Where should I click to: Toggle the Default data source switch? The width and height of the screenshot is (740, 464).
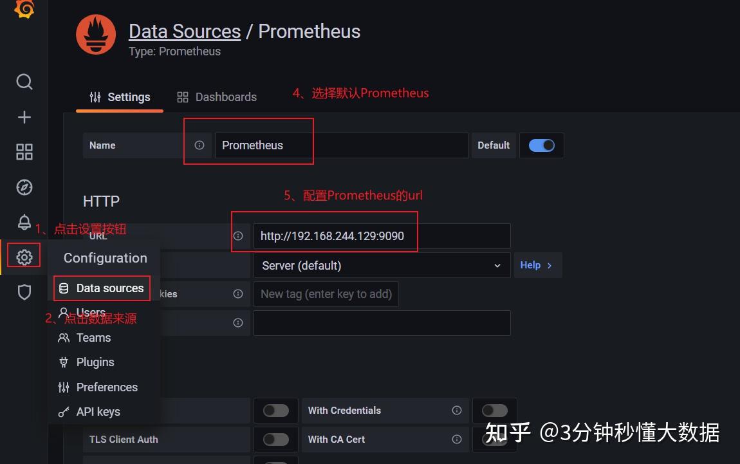pyautogui.click(x=541, y=145)
